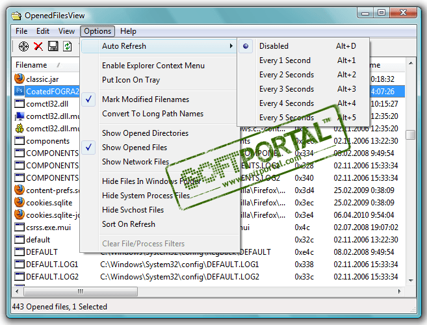Choose Put Icon On Tray
Viewport: 427px width, 325px height.
pyautogui.click(x=161, y=80)
